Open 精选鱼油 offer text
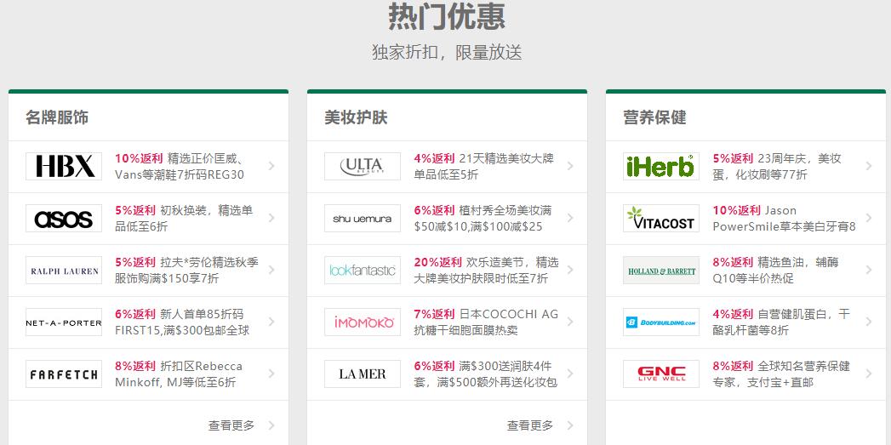The image size is (891, 445). tap(775, 270)
